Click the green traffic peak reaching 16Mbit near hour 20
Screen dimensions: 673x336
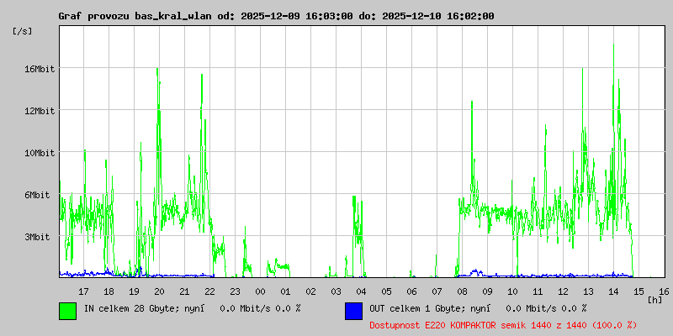pyautogui.click(x=157, y=70)
